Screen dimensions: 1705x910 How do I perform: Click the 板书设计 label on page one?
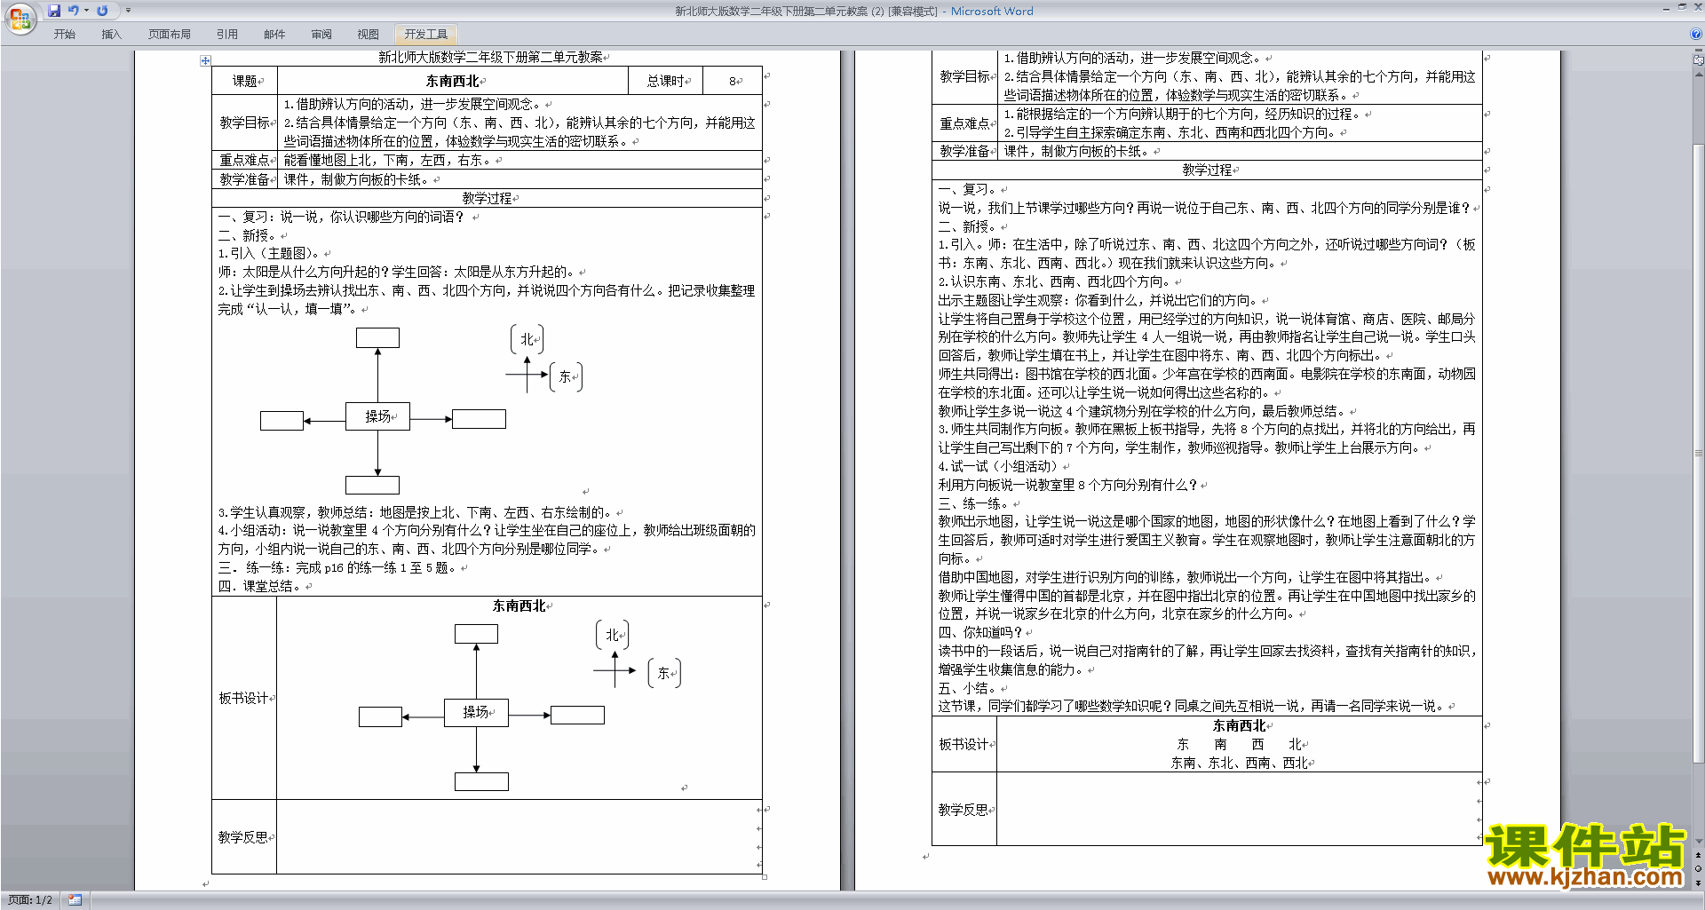click(244, 699)
